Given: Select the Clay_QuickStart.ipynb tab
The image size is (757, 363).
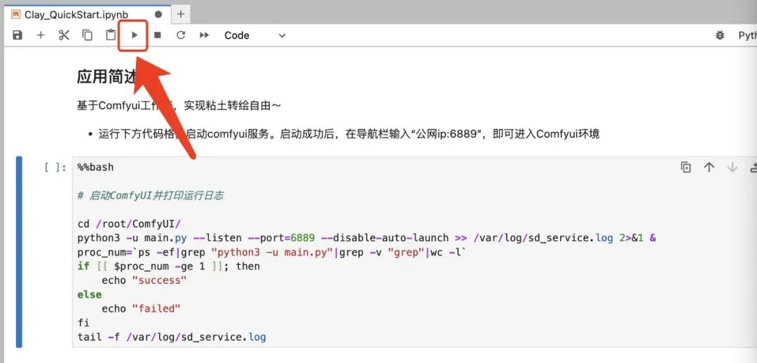Looking at the screenshot, I should point(76,15).
